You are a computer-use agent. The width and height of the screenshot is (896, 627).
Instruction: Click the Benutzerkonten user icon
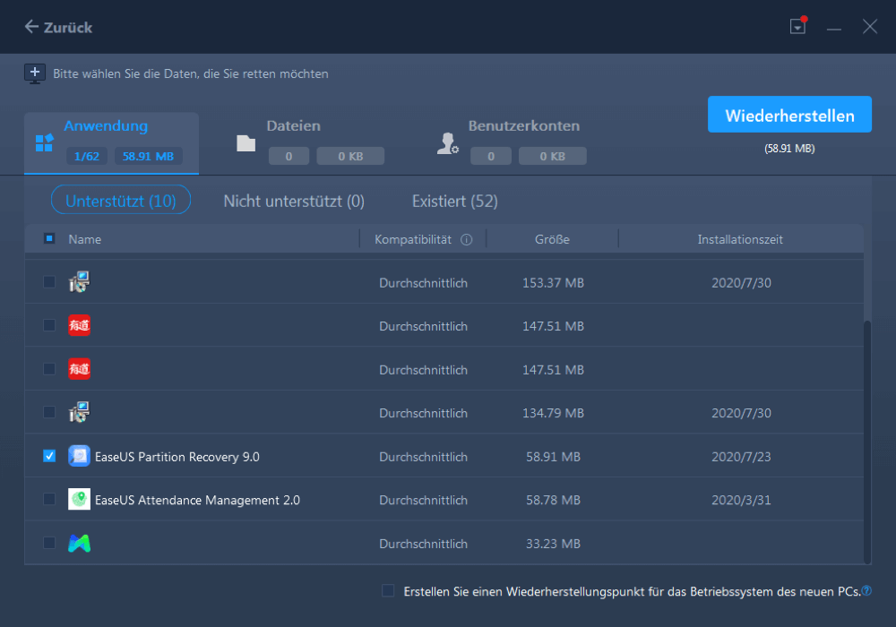tap(447, 143)
